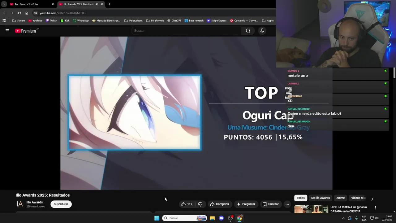Viewport: 396px width, 223px height.
Task: Open the WhatsApp bookmark
Action: click(81, 21)
